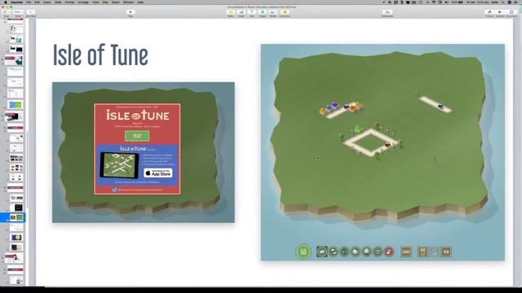Open the Play menu in menu bar

point(105,2)
